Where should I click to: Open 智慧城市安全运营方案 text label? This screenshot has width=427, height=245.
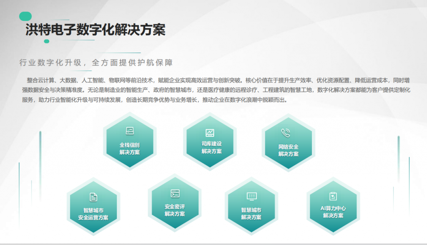(93, 214)
